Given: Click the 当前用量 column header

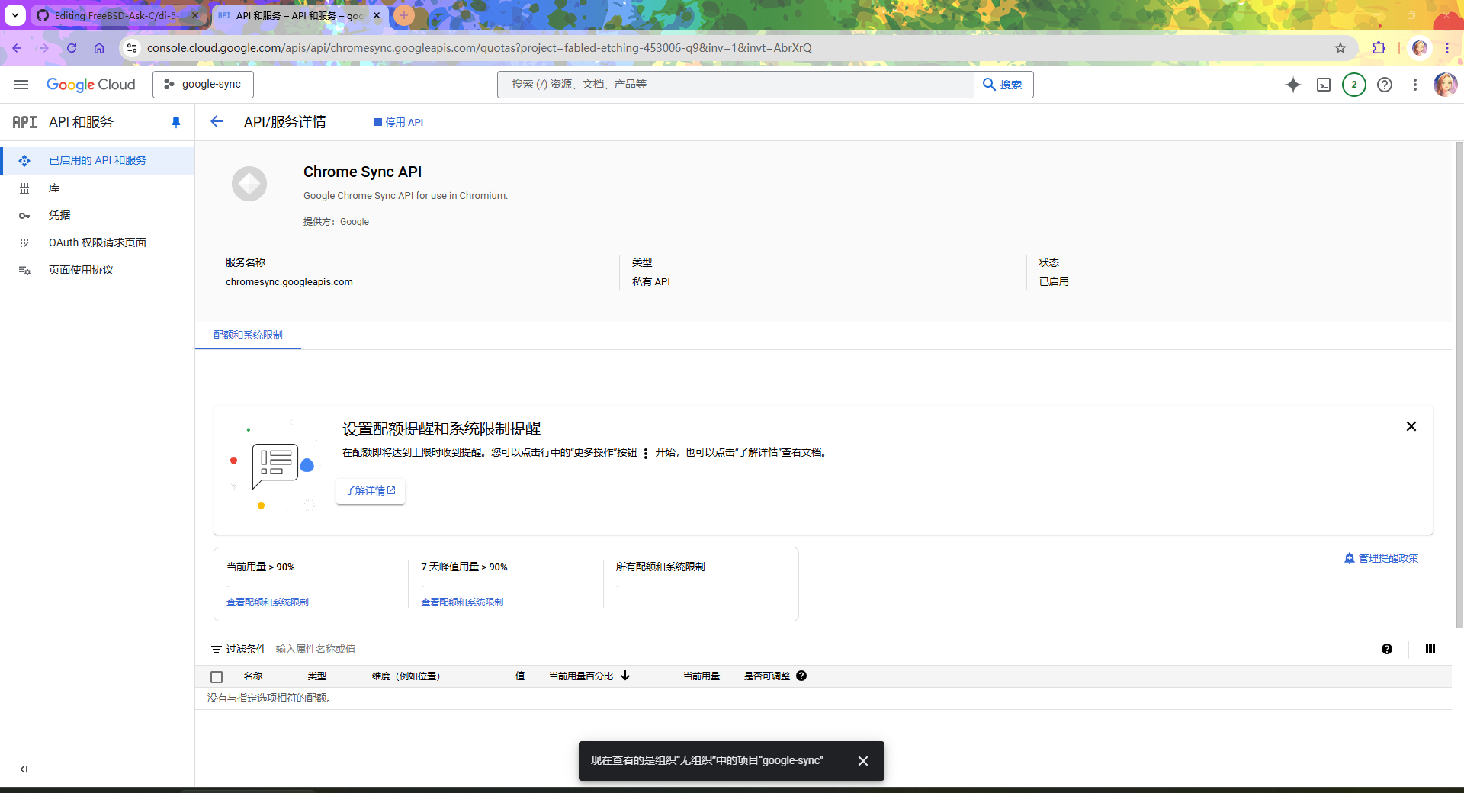Looking at the screenshot, I should (701, 676).
